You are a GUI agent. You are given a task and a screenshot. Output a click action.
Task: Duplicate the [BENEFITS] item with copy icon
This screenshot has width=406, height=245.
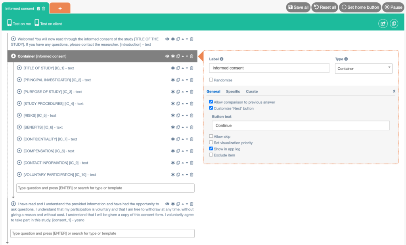click(x=178, y=127)
